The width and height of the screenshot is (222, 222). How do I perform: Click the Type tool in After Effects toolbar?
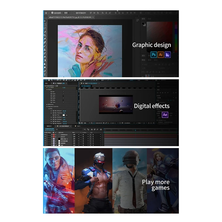69,80
